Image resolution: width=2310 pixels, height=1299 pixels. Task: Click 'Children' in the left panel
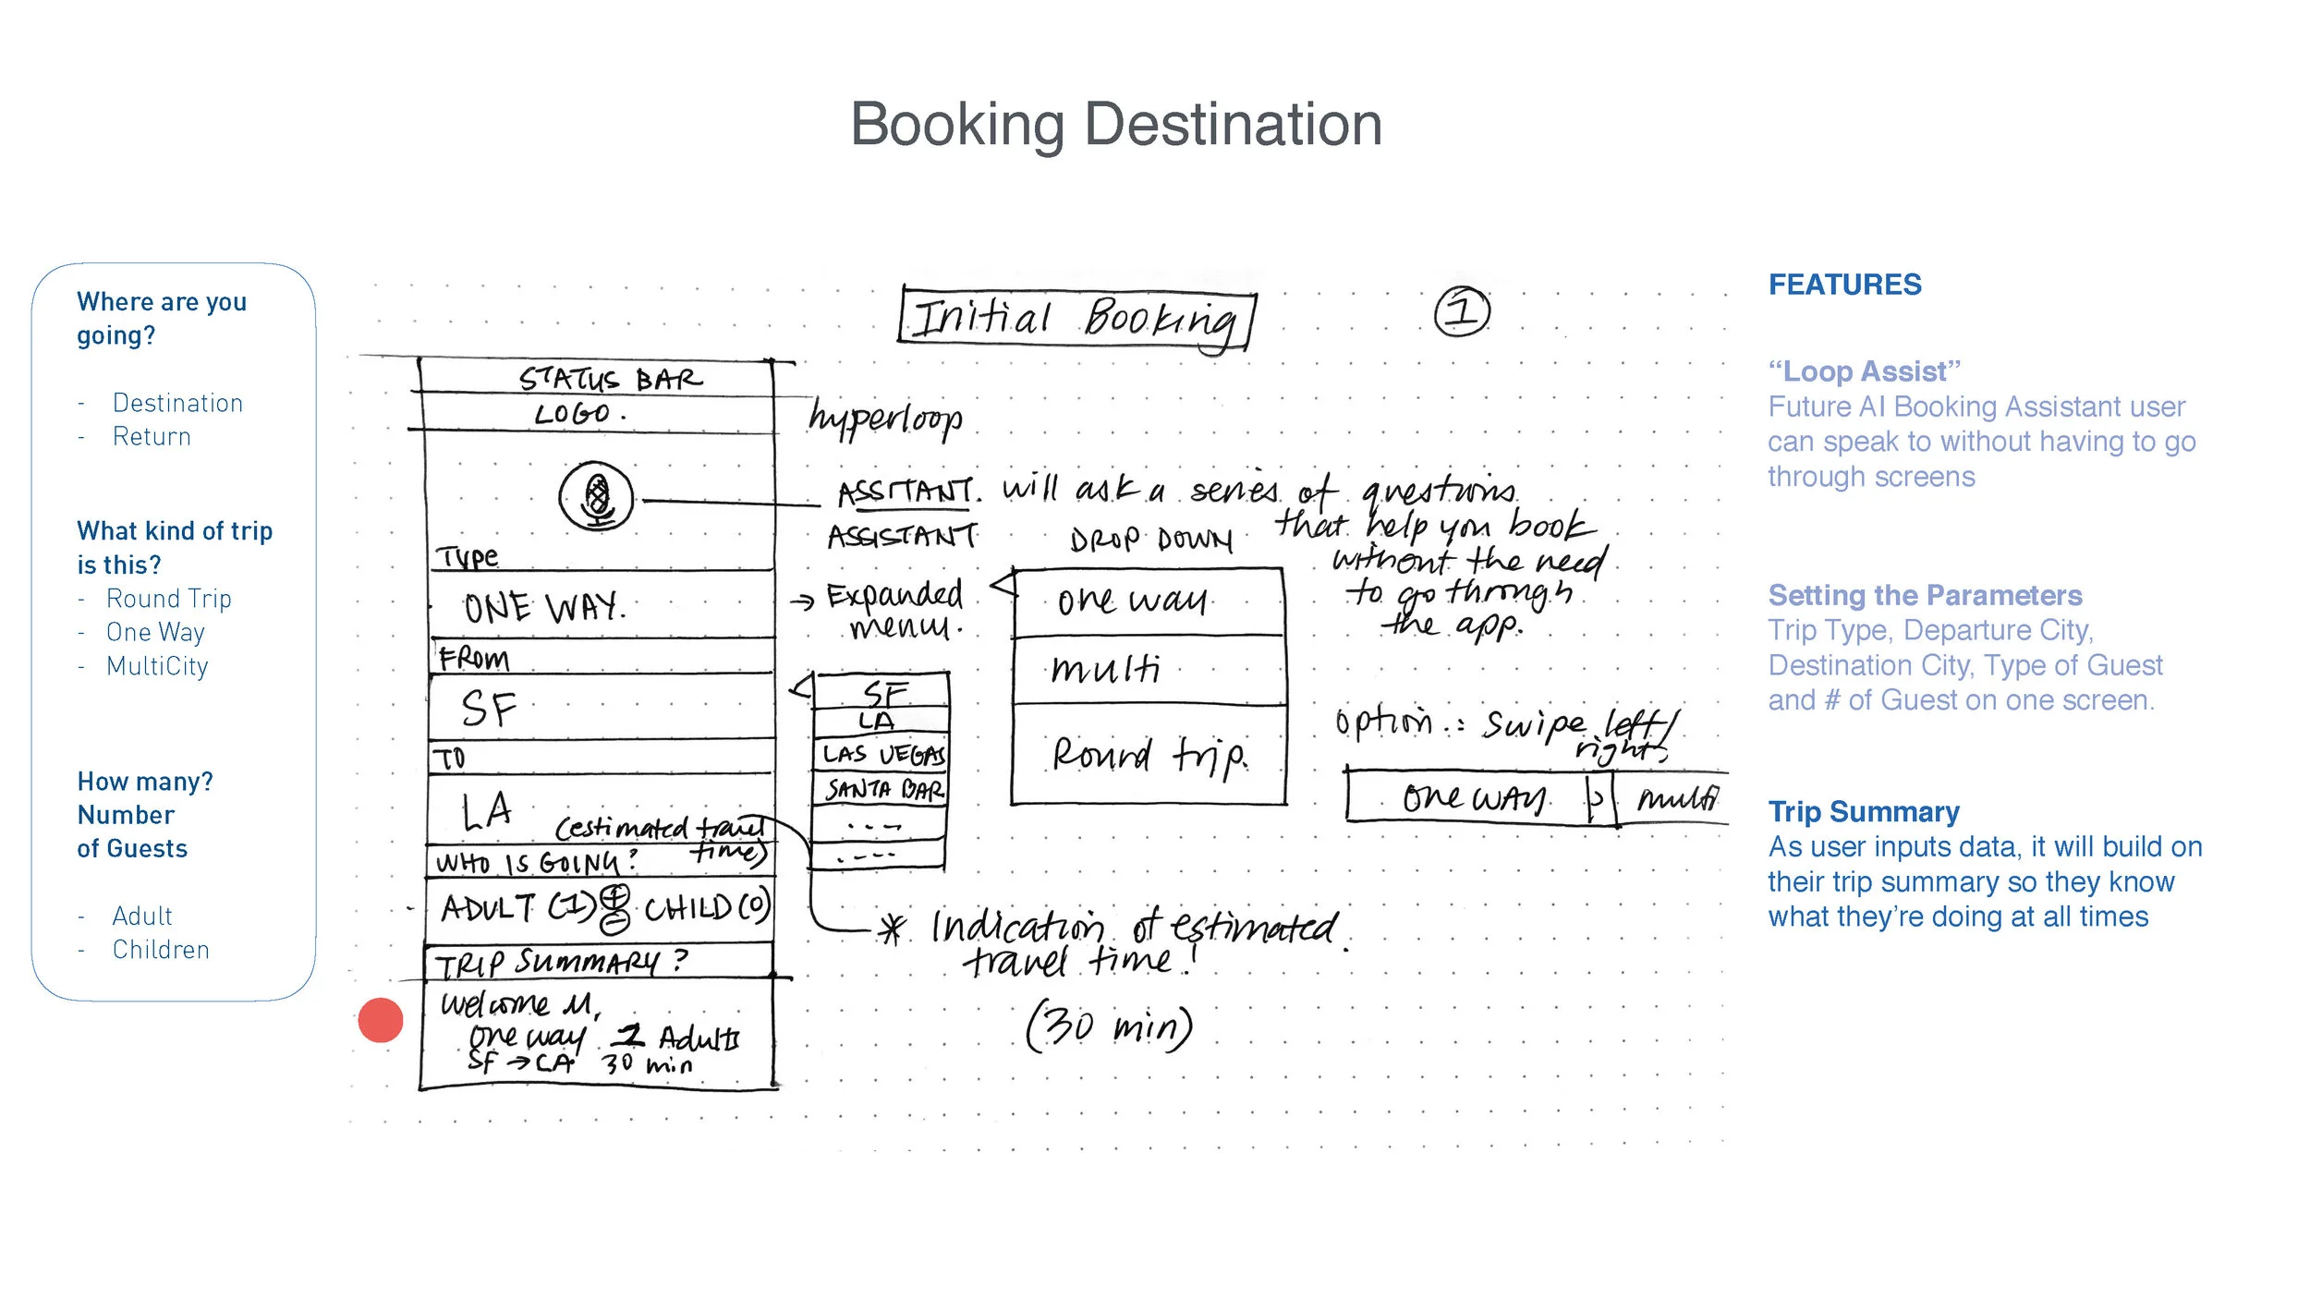click(161, 950)
